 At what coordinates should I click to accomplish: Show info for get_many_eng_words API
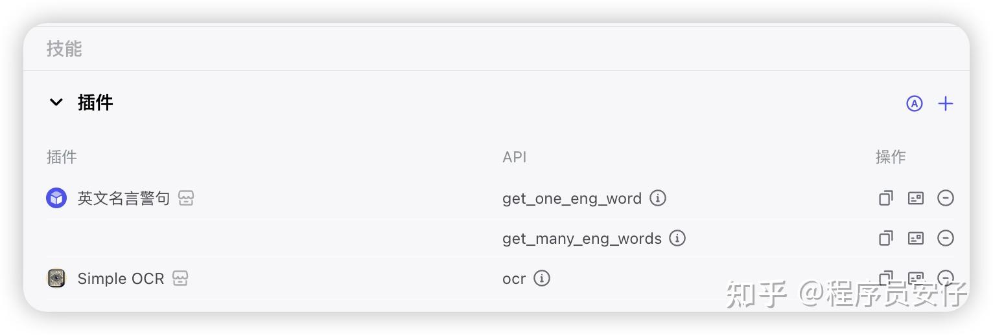click(677, 238)
